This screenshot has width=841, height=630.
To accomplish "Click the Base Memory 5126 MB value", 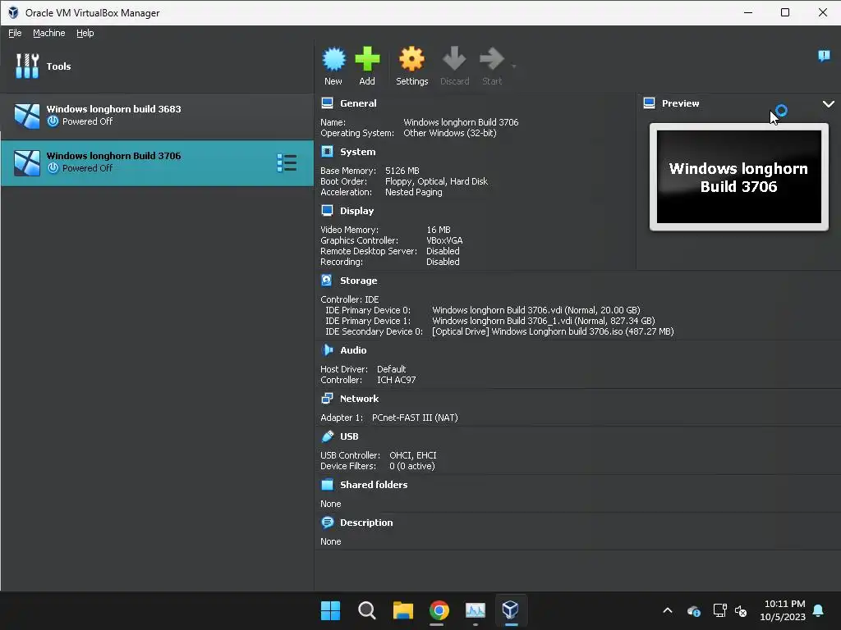I will pos(402,171).
